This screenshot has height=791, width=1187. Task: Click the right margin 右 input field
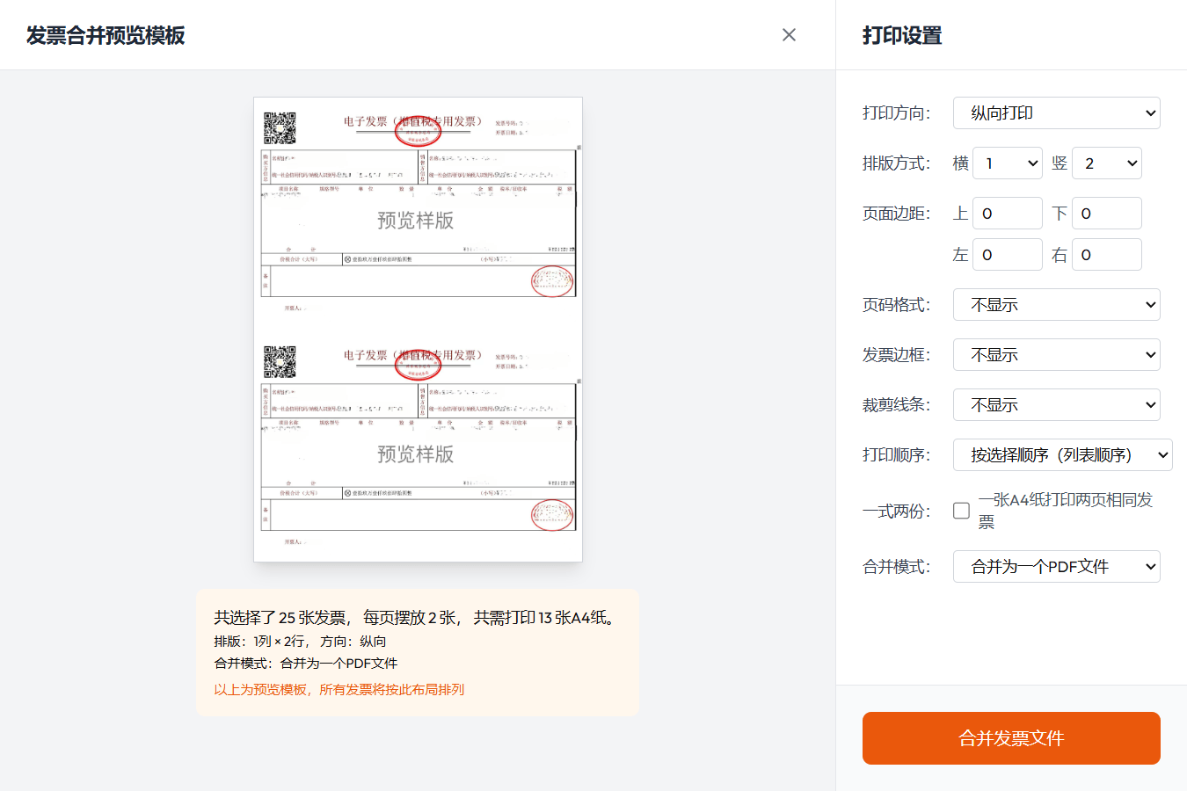[1106, 255]
